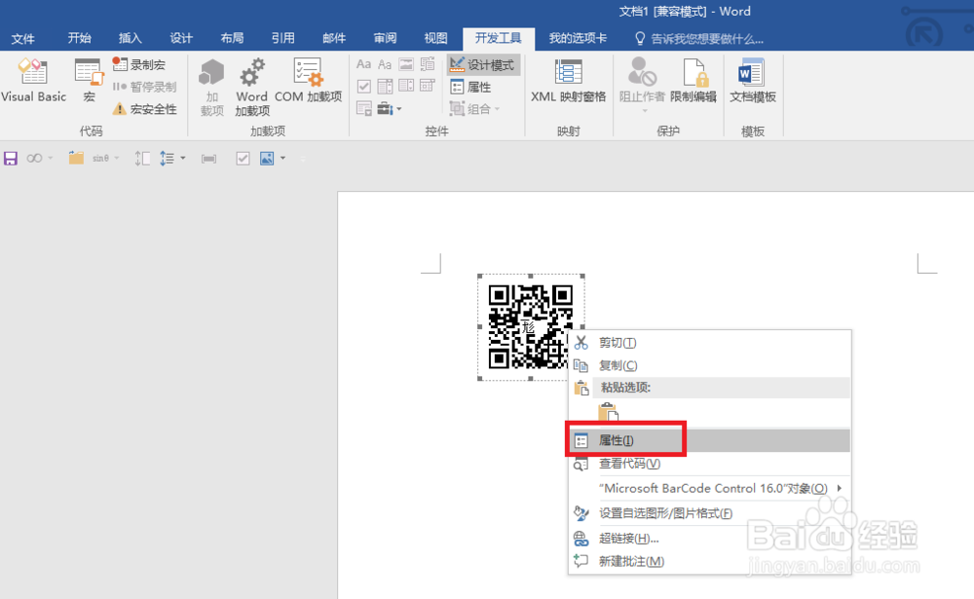Insert plain text content control (second Aa)
The image size is (974, 599).
(x=385, y=64)
